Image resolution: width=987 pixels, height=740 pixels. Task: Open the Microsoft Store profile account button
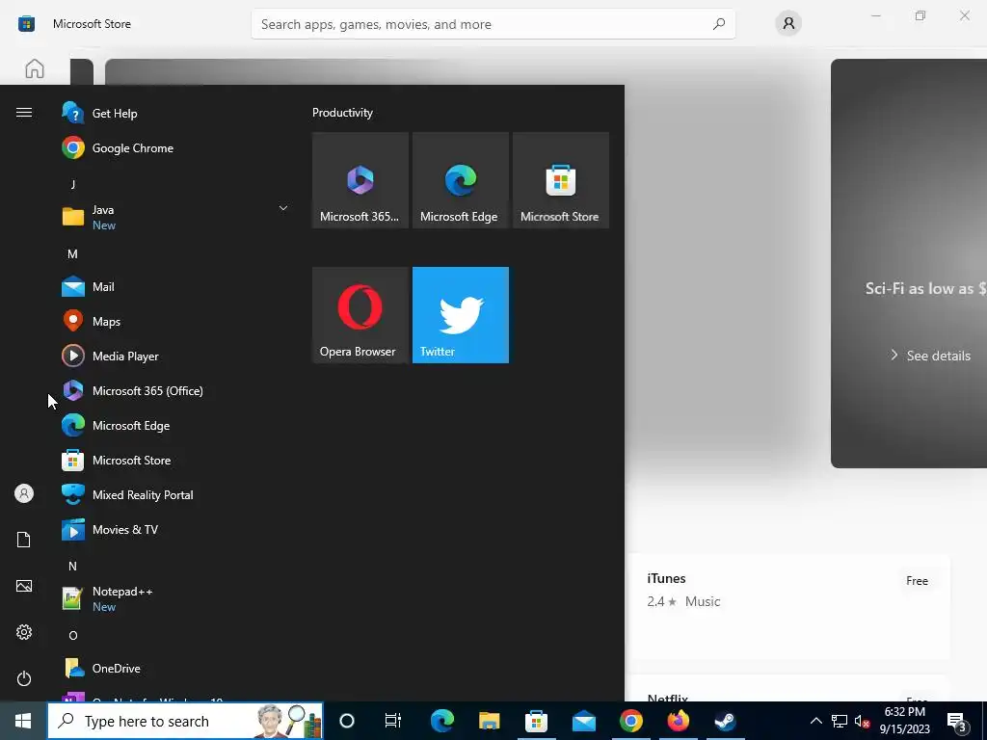(x=788, y=24)
